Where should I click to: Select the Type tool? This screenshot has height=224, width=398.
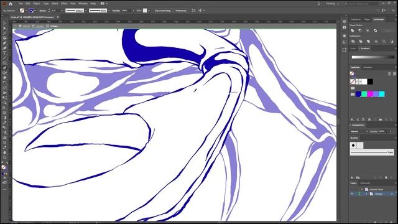click(x=4, y=53)
